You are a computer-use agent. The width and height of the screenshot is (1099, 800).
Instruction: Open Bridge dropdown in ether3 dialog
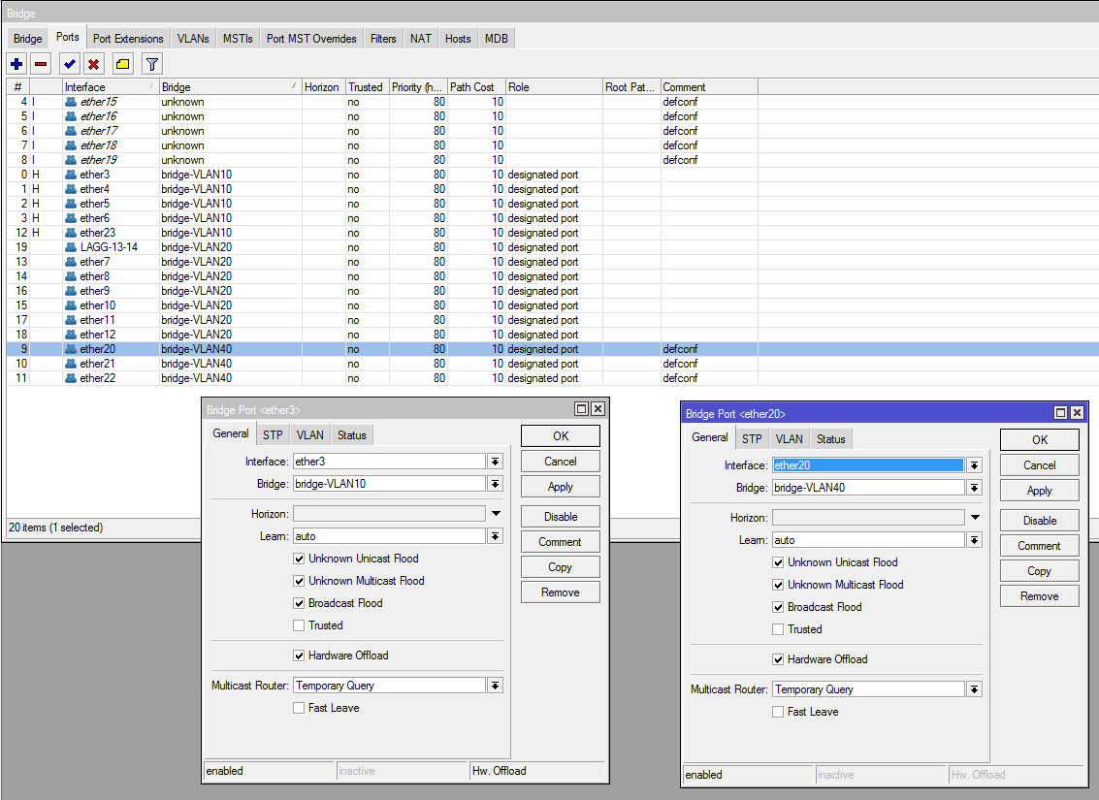point(495,484)
